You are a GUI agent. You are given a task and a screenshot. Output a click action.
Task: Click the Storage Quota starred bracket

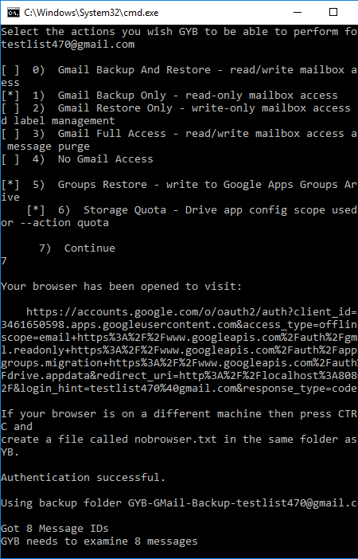pyautogui.click(x=36, y=210)
